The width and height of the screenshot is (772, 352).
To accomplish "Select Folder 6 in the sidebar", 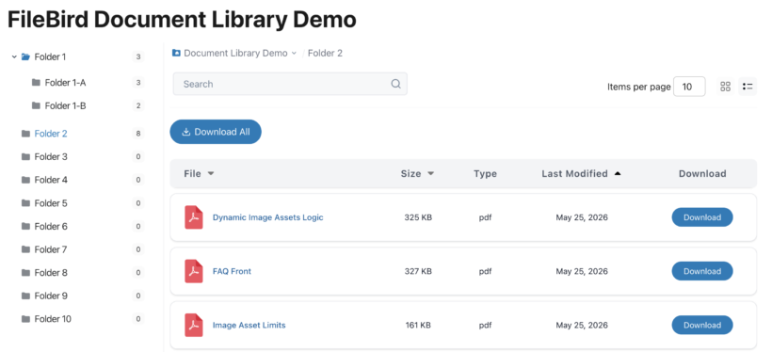I will [x=51, y=227].
